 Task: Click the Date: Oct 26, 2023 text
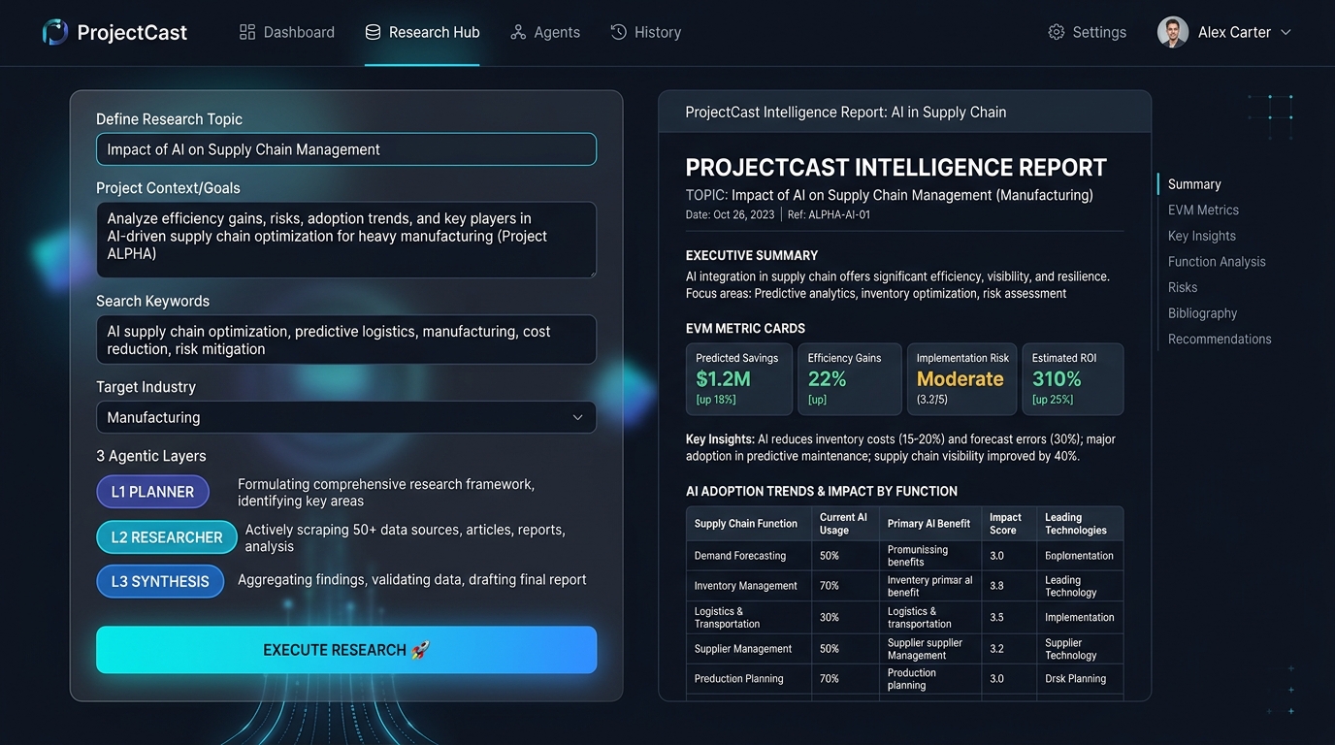click(x=730, y=215)
